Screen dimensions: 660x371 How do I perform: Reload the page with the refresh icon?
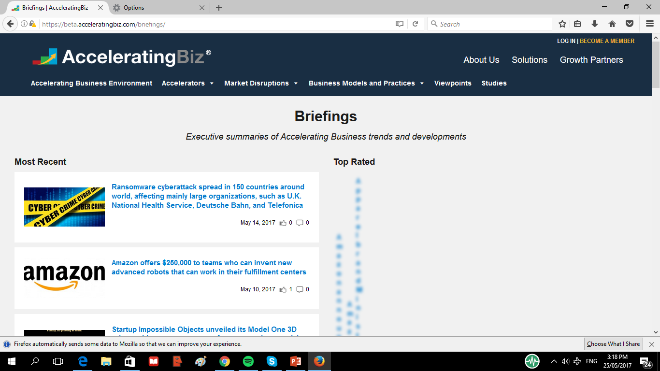pos(415,24)
